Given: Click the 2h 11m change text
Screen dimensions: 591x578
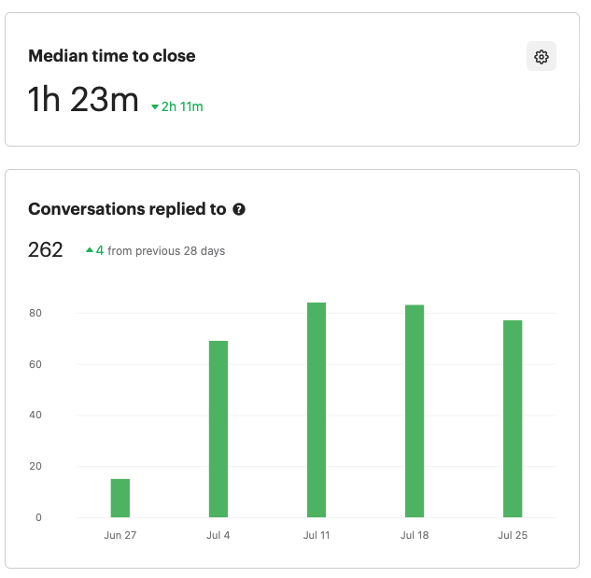Looking at the screenshot, I should (x=182, y=106).
